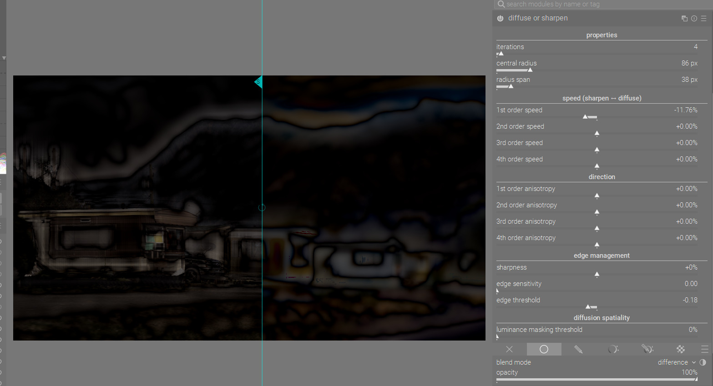
Task: Toggle the diffuse or sharpen module power
Action: tap(500, 18)
